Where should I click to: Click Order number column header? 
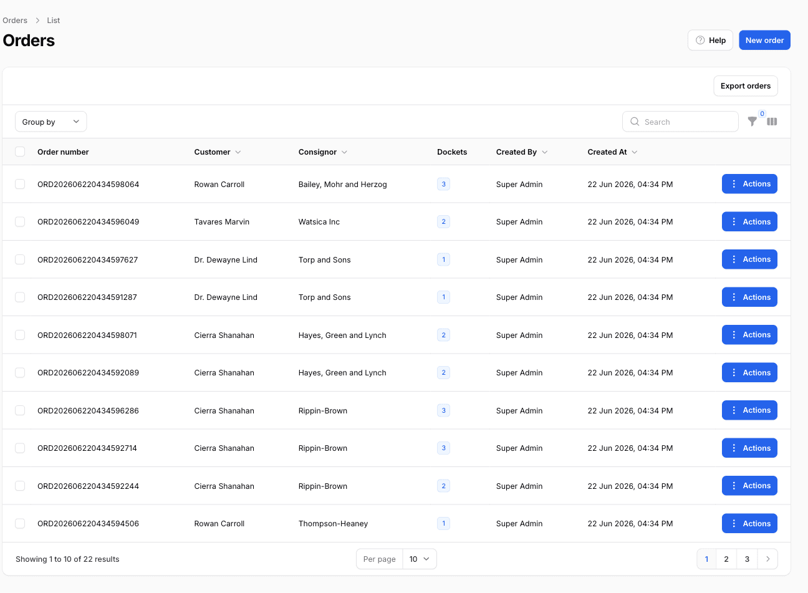point(63,152)
